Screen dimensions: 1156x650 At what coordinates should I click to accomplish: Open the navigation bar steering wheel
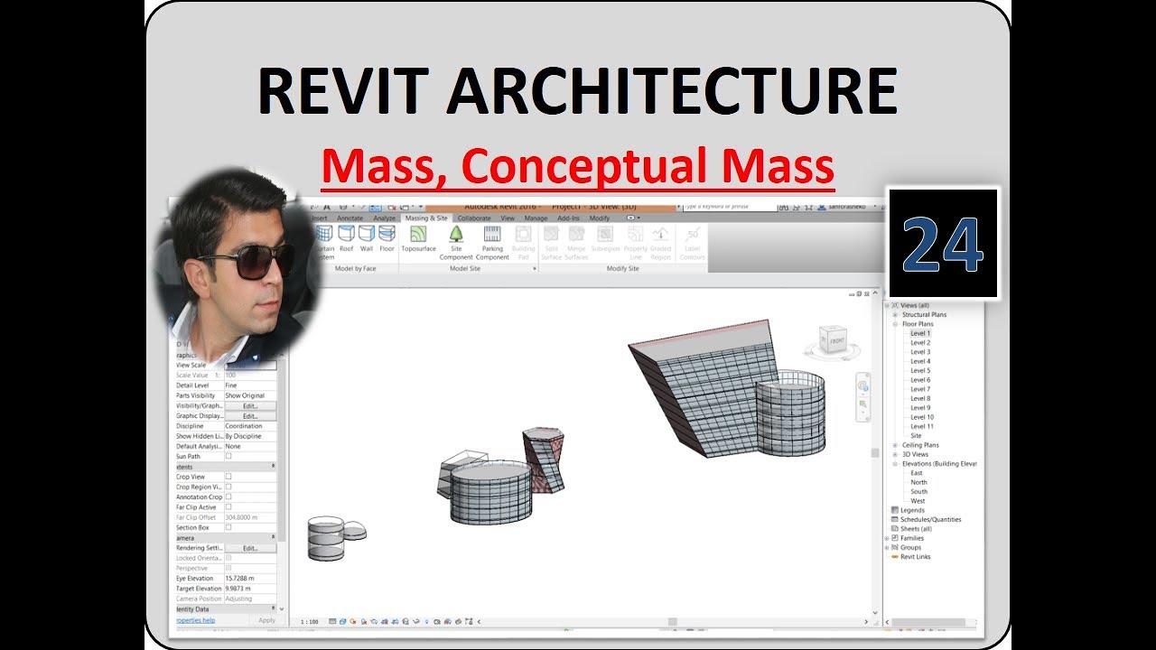click(x=862, y=385)
